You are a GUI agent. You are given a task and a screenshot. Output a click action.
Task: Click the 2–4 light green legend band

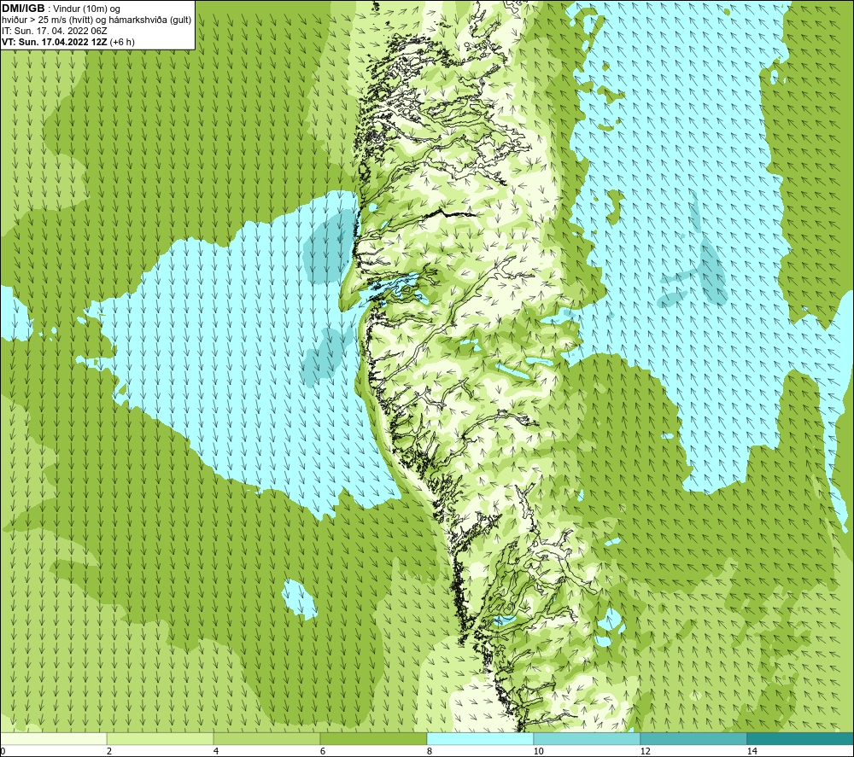coord(161,738)
